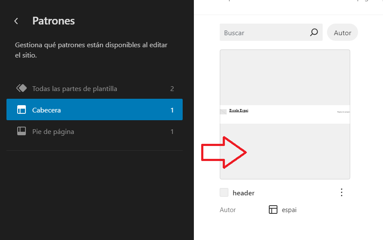Open the header pattern title link
The width and height of the screenshot is (383, 240).
point(243,193)
